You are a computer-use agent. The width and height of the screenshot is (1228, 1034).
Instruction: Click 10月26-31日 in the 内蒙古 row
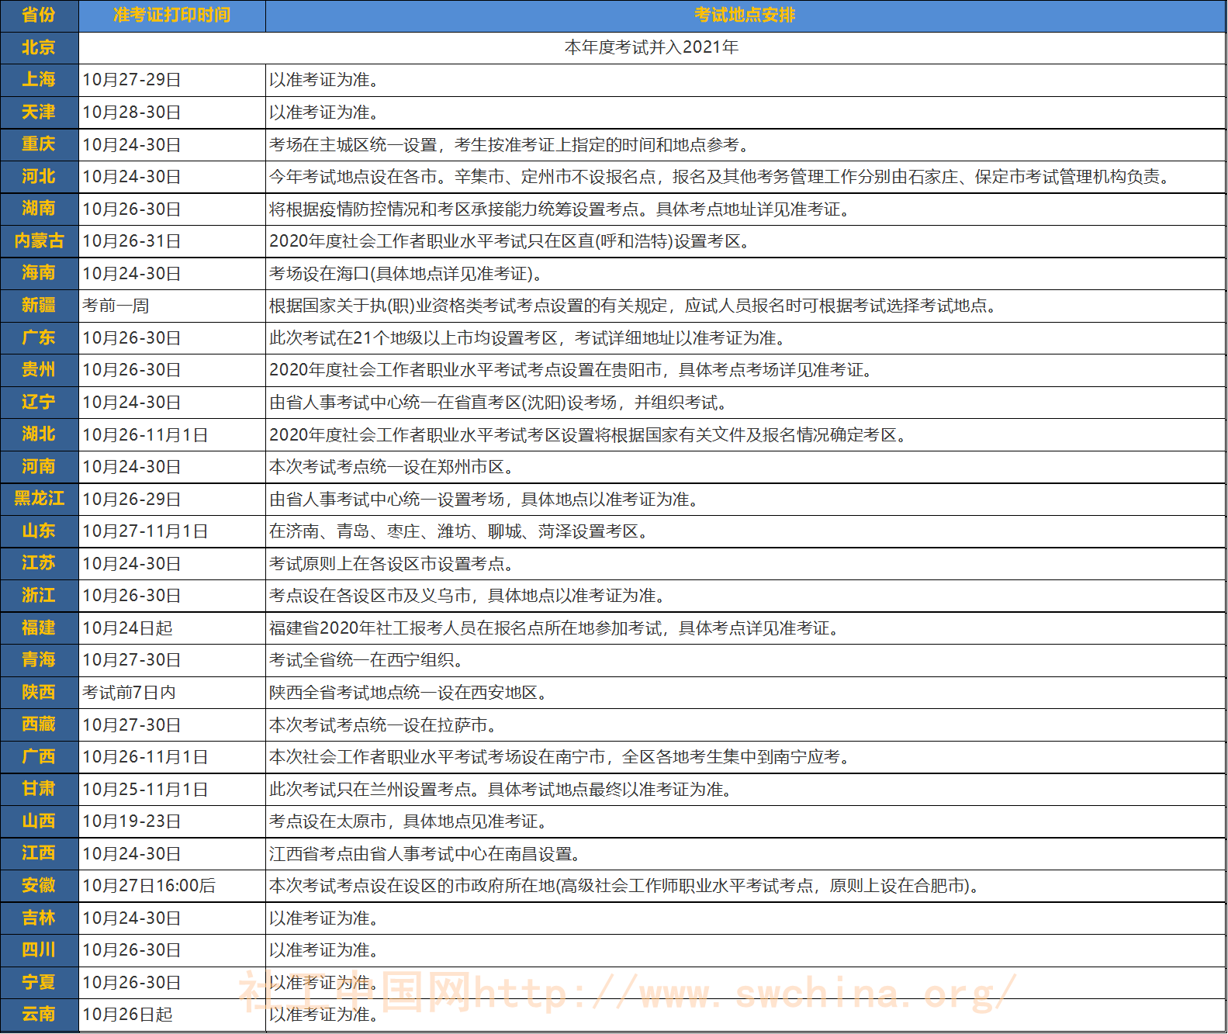(x=132, y=241)
